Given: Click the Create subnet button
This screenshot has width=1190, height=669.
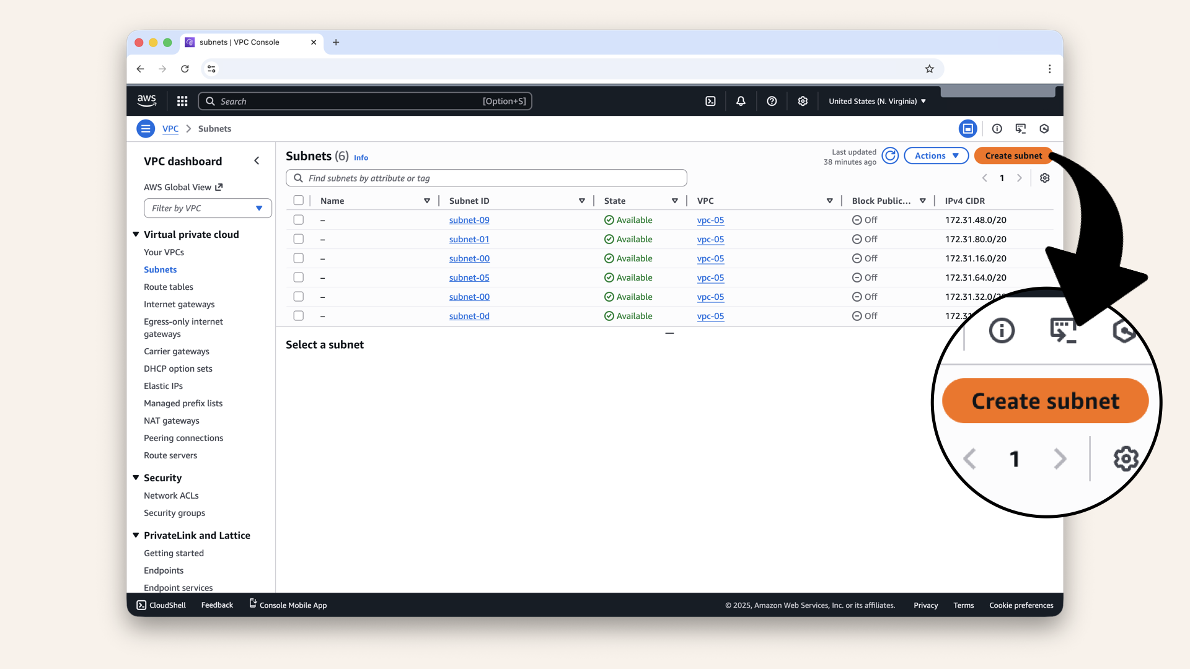Looking at the screenshot, I should (x=1013, y=155).
